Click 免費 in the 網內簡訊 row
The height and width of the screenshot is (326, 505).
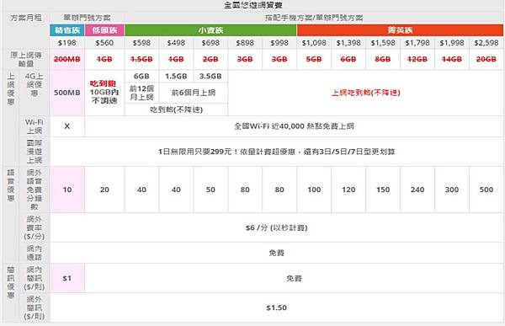(x=294, y=278)
